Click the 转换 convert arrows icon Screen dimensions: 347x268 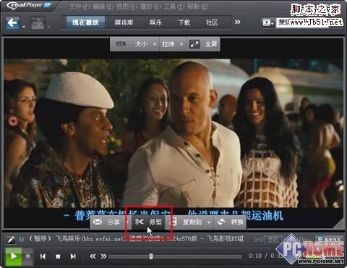click(x=221, y=222)
